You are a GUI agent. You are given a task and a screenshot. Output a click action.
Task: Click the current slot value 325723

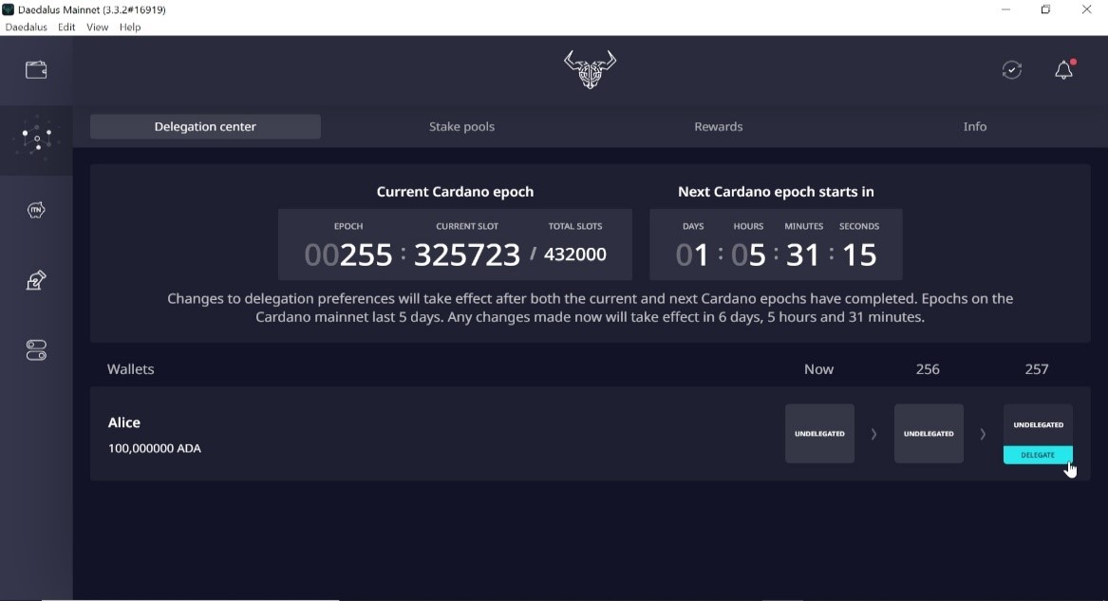pyautogui.click(x=467, y=254)
